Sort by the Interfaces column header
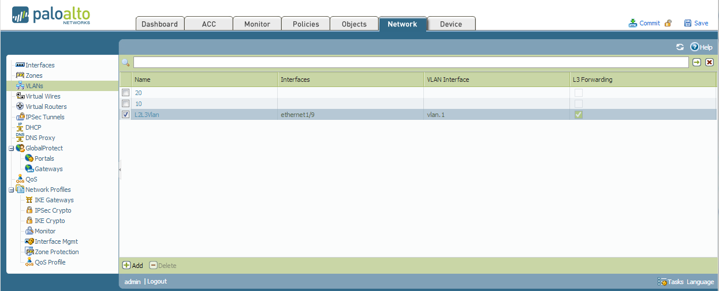Screen dimensions: 719x291 point(351,80)
